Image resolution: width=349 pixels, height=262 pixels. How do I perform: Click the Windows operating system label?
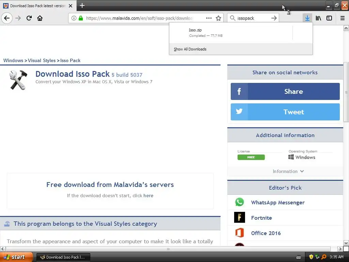coord(305,157)
